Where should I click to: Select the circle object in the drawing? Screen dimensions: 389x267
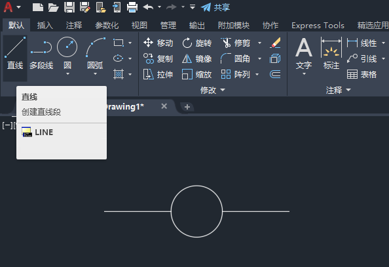pyautogui.click(x=196, y=186)
